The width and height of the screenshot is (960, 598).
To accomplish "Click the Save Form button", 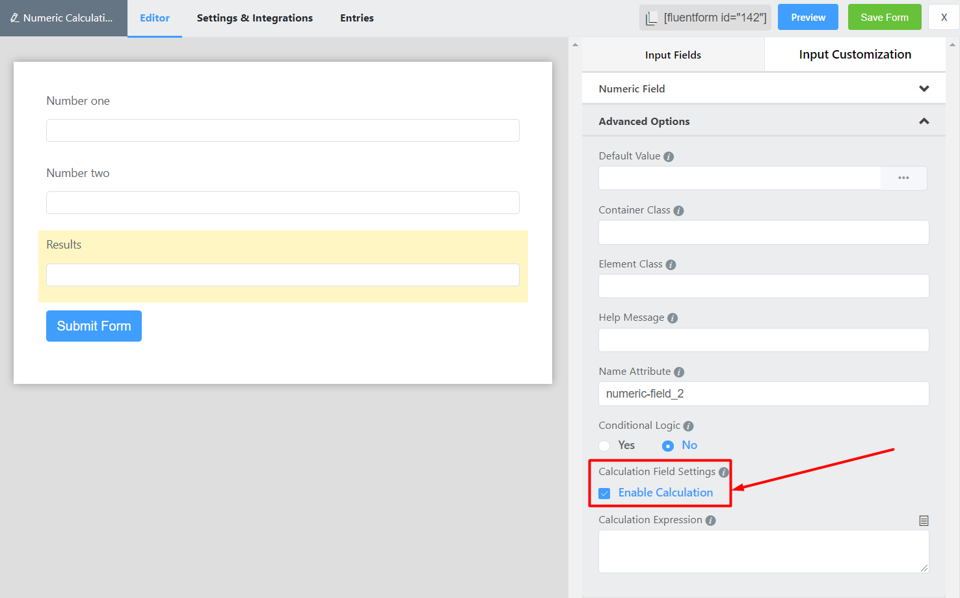I will pos(884,18).
